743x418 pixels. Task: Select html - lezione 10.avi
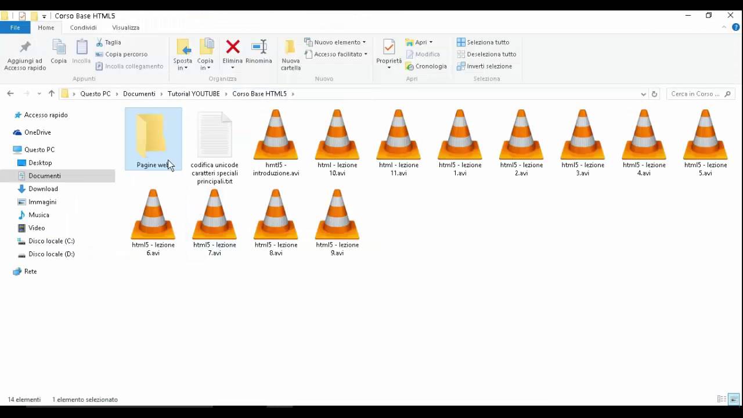coord(337,143)
